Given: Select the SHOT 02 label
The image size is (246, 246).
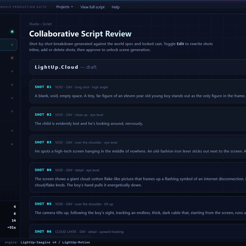Looking at the screenshot, I should click(x=43, y=114).
